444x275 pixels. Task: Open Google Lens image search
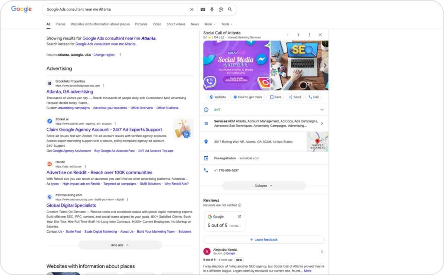tap(222, 9)
